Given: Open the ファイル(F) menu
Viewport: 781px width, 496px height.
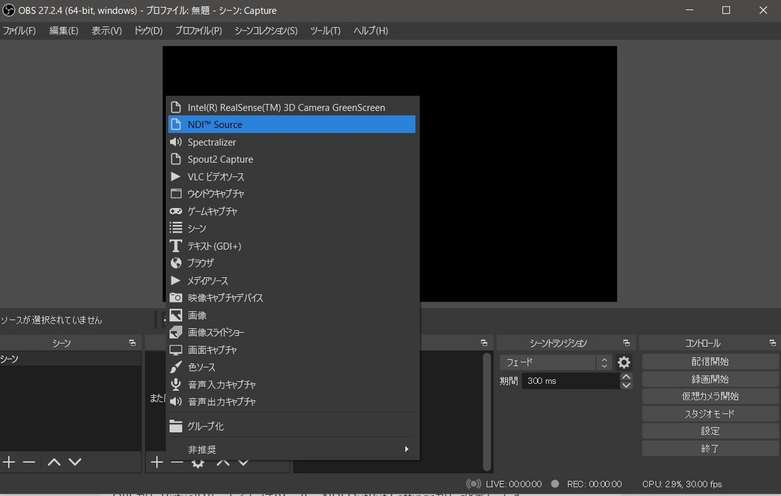Looking at the screenshot, I should click(19, 31).
